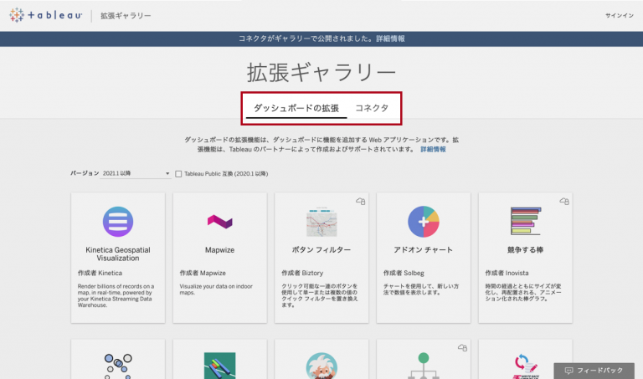643x379 pixels.
Task: Click 作成者 Solbeg text
Action: pyautogui.click(x=404, y=273)
